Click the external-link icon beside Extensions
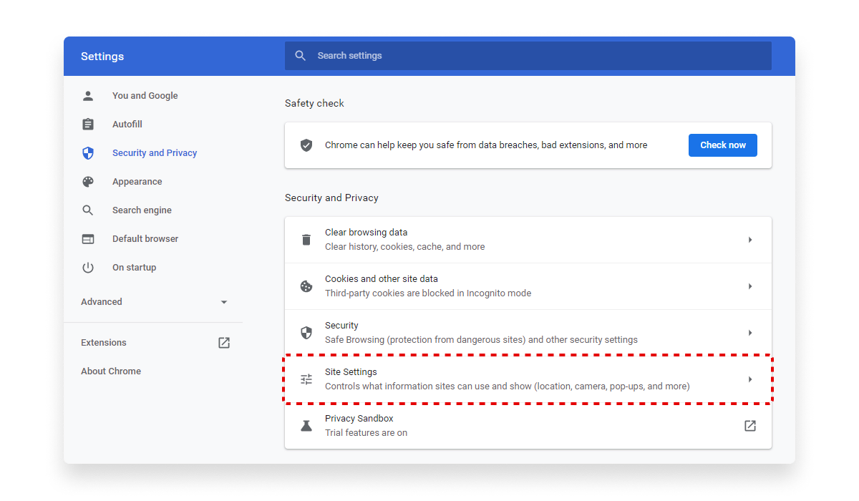The height and width of the screenshot is (501, 859). point(224,342)
